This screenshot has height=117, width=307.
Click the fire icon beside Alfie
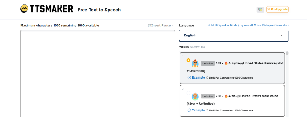coord(226,96)
